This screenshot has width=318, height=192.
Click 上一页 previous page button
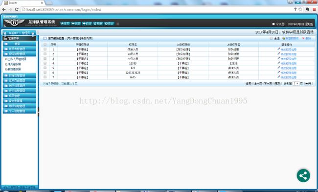point(258,83)
